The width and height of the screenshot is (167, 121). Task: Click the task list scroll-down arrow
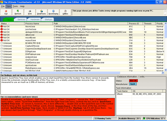[x=166, y=70]
